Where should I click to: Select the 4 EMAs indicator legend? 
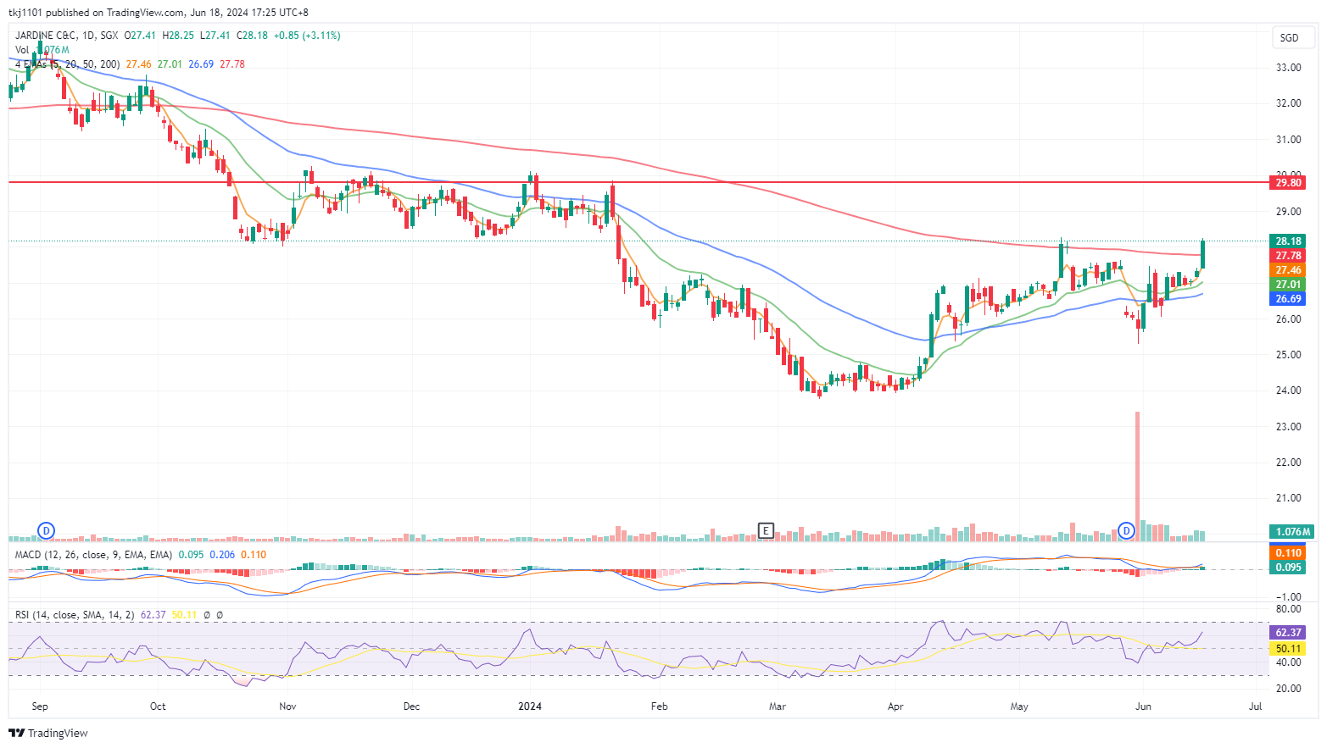[x=67, y=64]
